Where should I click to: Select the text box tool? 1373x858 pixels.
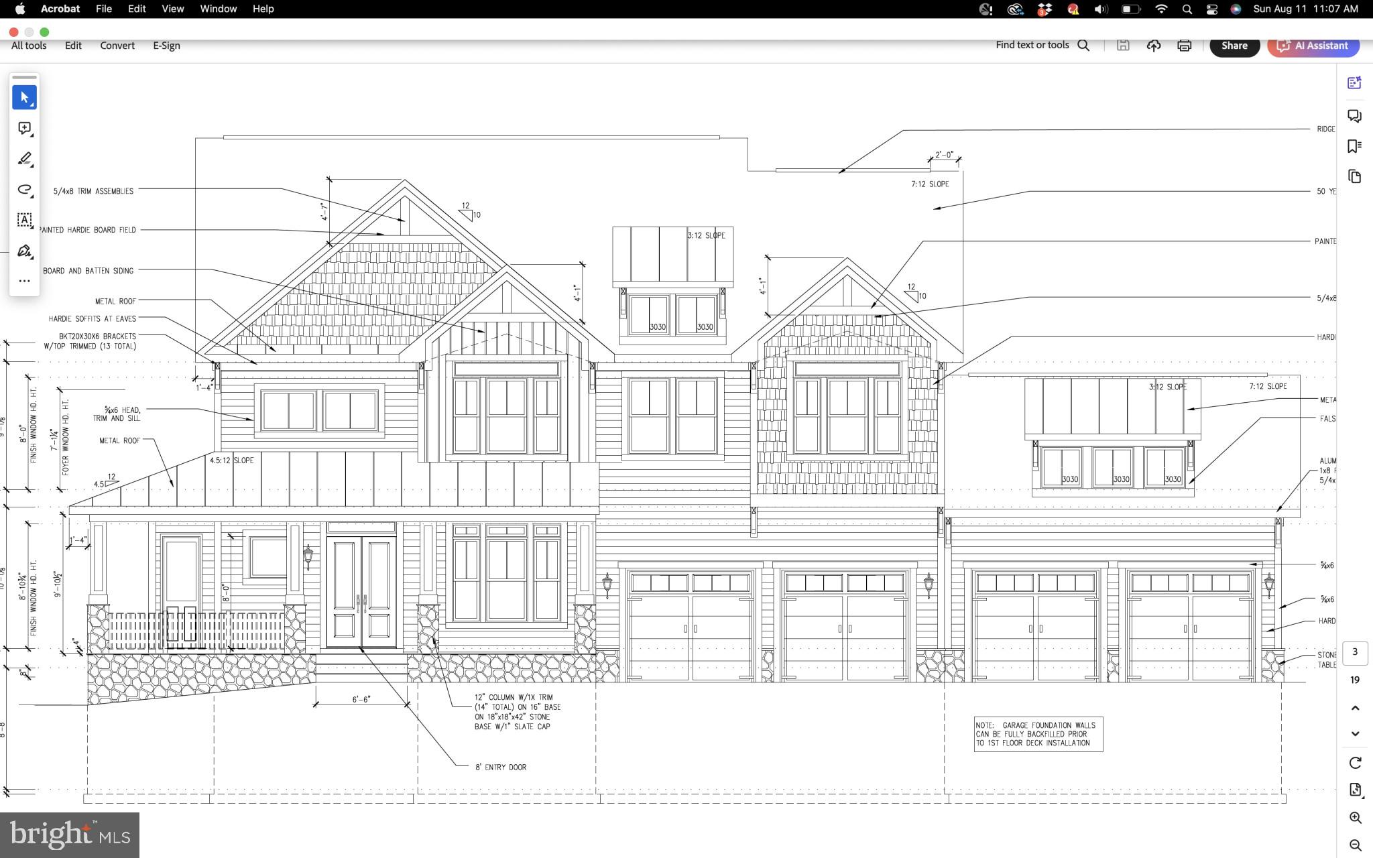(x=24, y=220)
